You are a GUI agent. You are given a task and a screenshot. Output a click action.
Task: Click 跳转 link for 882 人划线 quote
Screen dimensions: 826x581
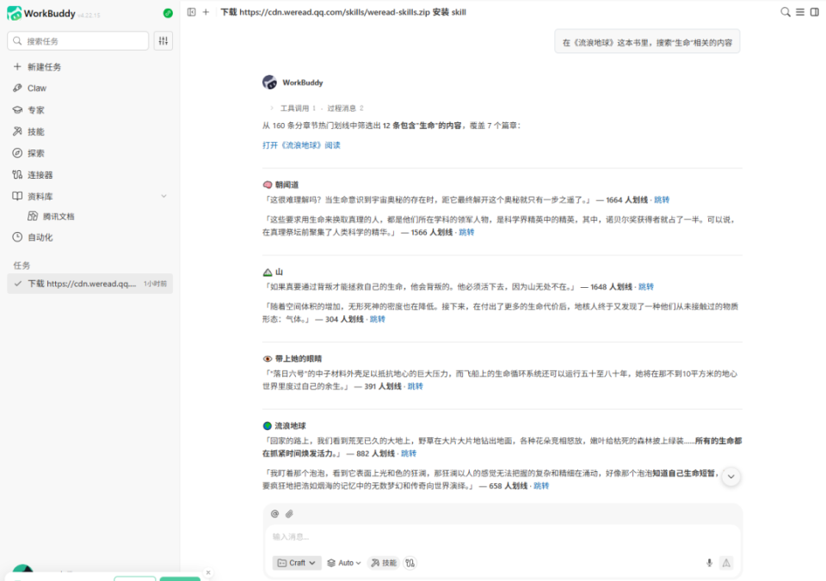pos(408,453)
